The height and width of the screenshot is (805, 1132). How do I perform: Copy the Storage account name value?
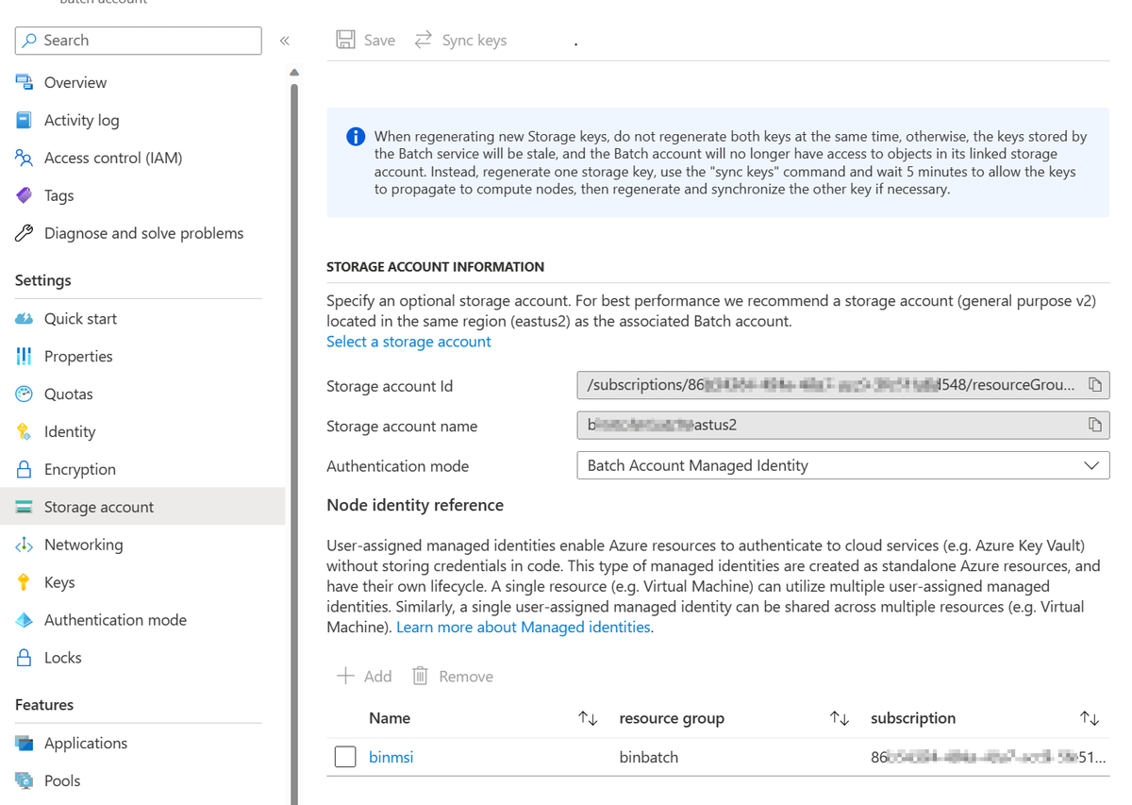[1094, 425]
